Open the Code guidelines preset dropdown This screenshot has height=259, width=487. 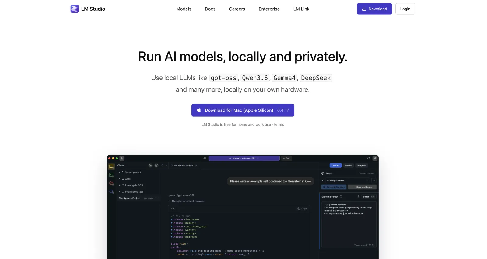tap(348, 180)
